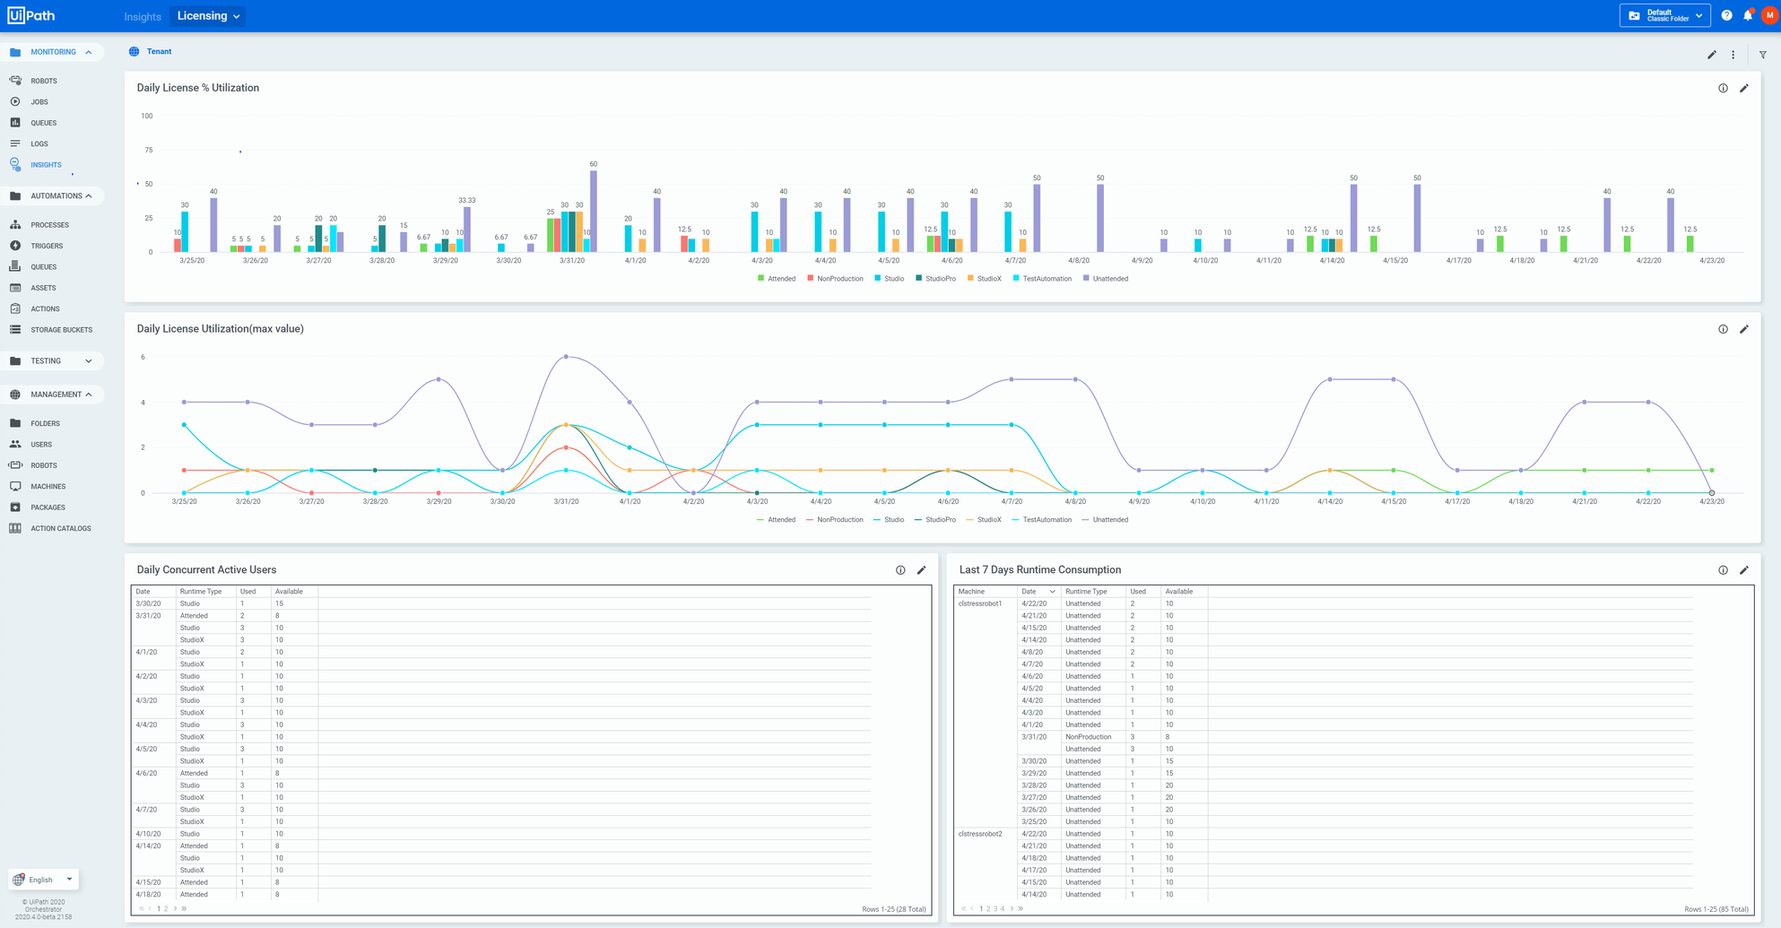Open the English language dropdown
Viewport: 1781px width, 928px height.
(44, 880)
